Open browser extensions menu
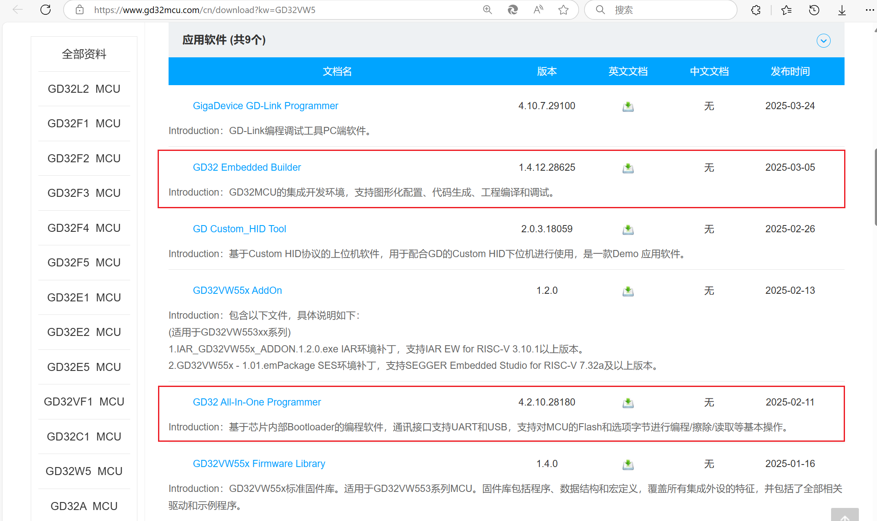The width and height of the screenshot is (877, 521). [x=756, y=10]
